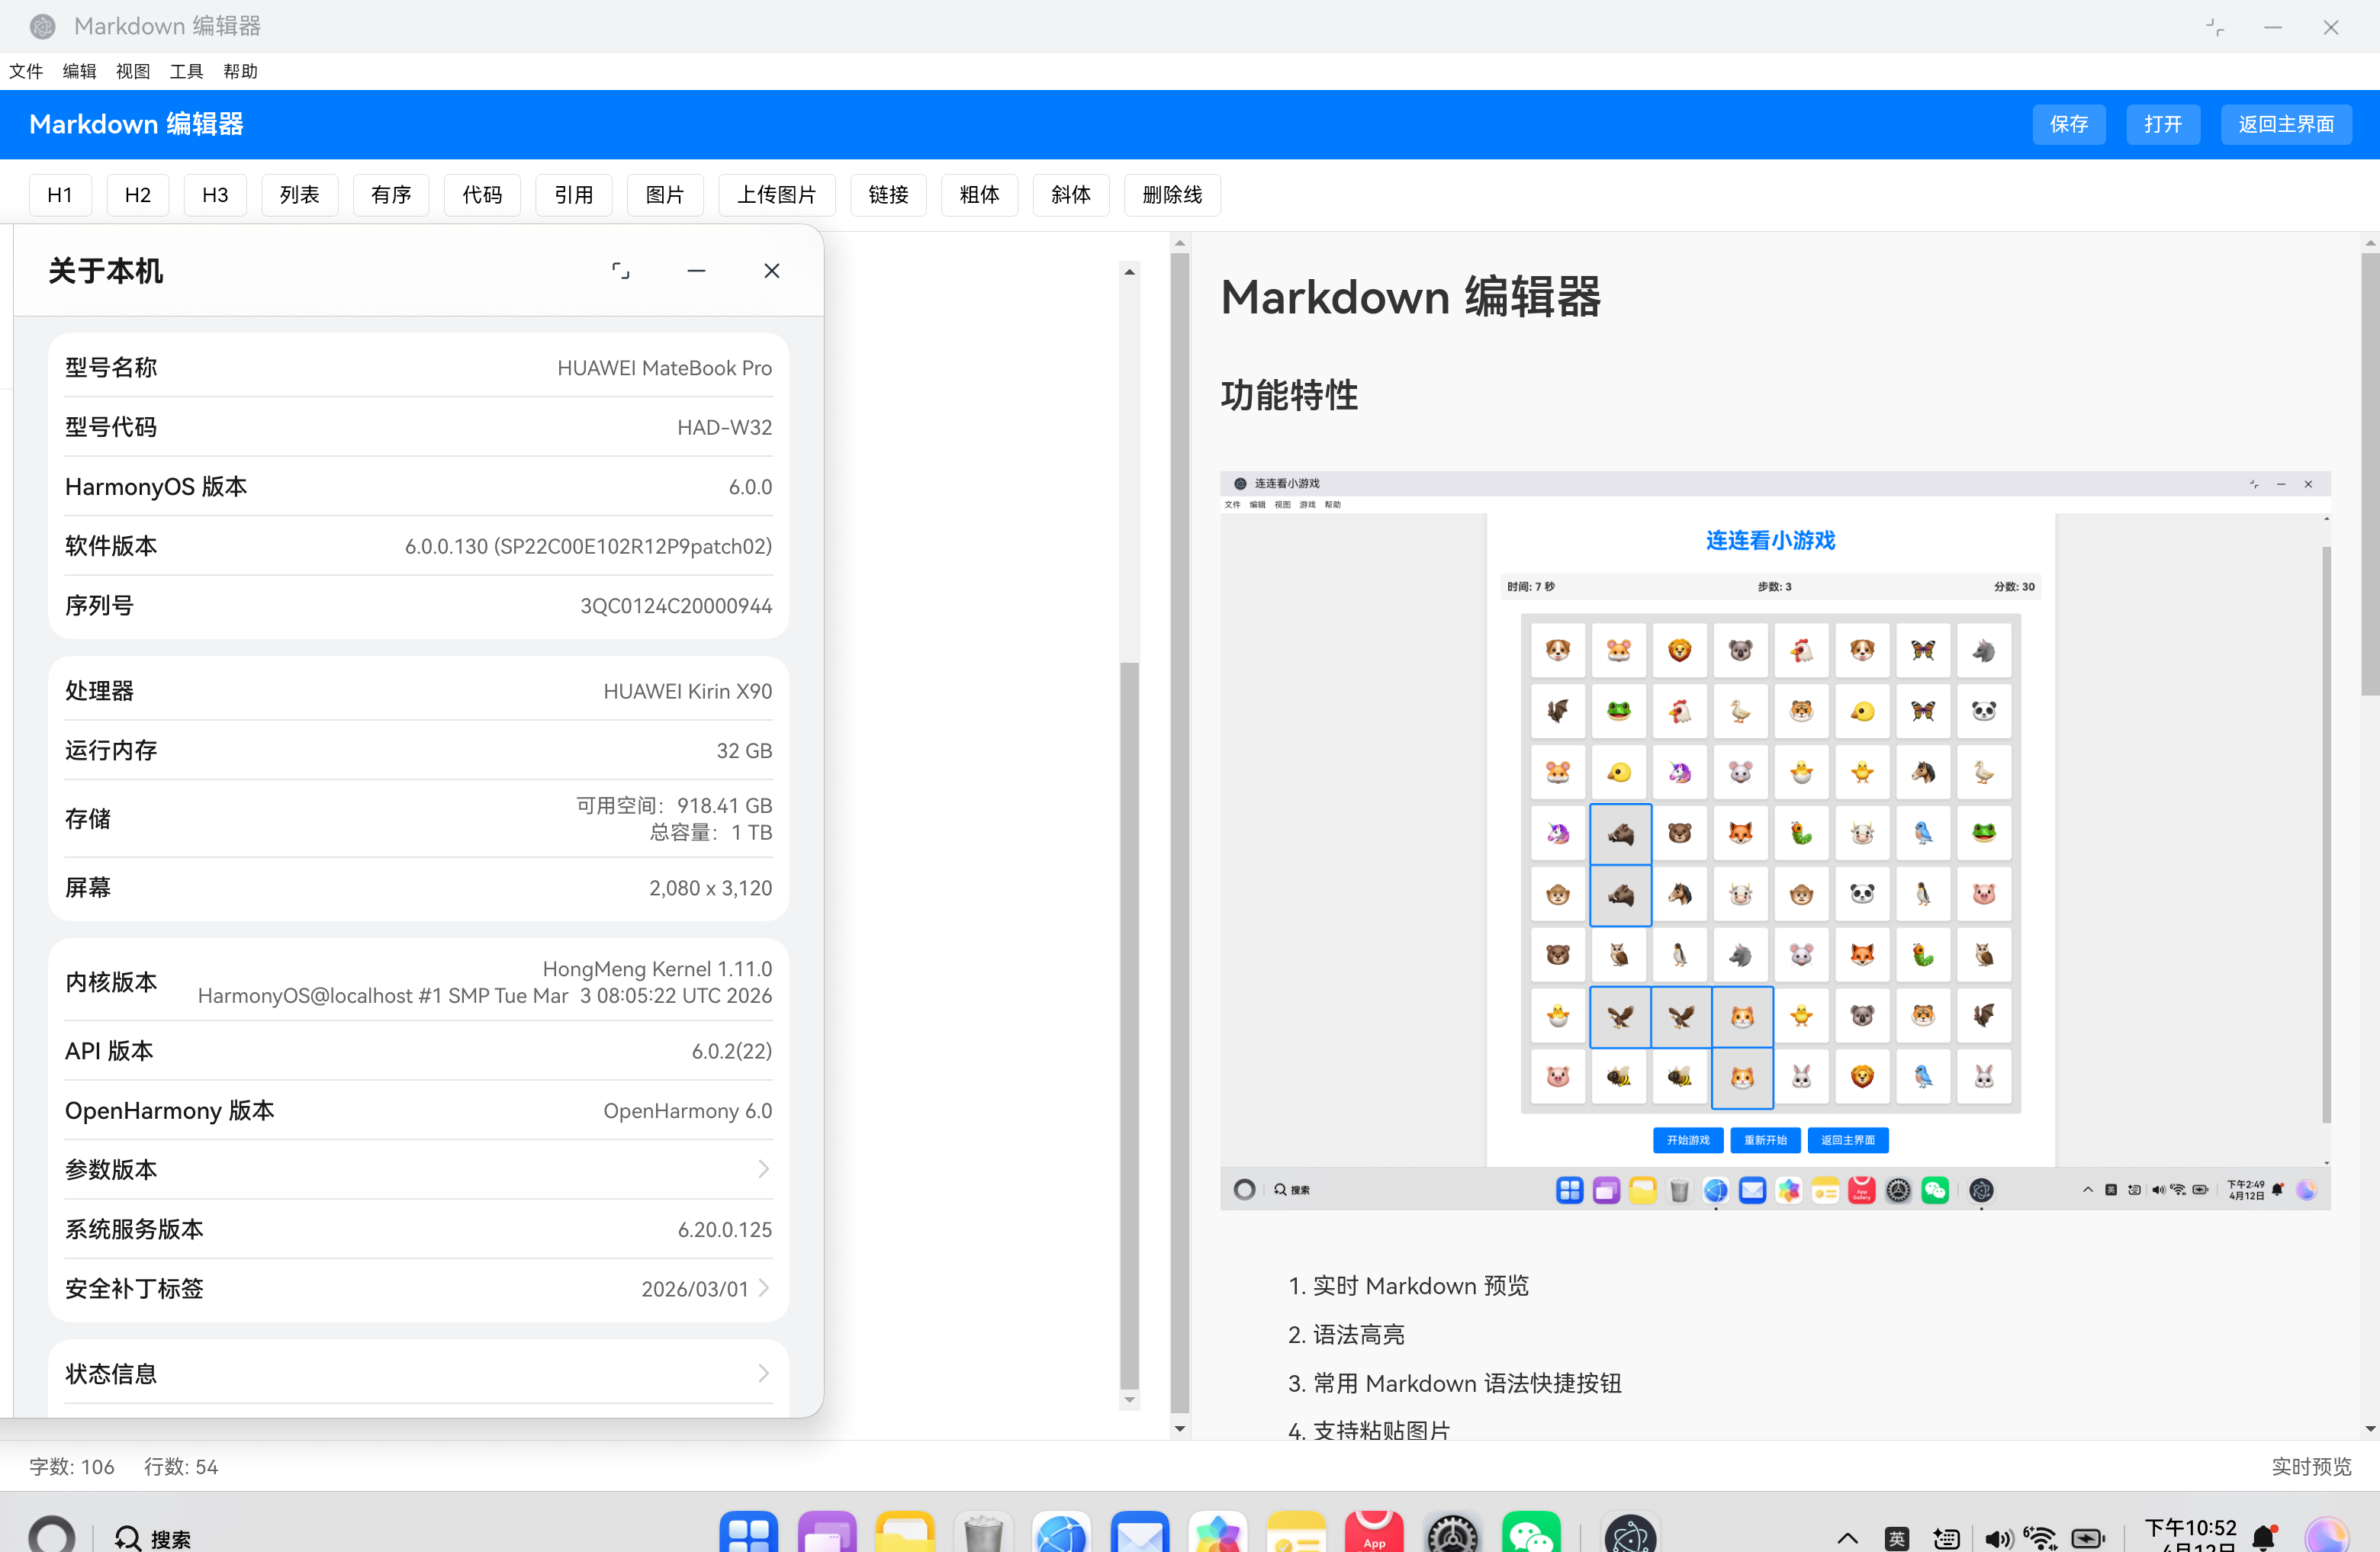The width and height of the screenshot is (2380, 1552).
Task: Open the 帮助 menu
Action: (x=239, y=71)
